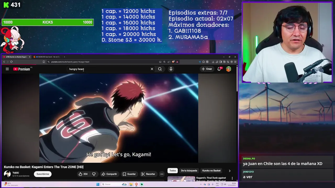
Task: Open the weather widget in the taskbar
Action: click(x=10, y=184)
